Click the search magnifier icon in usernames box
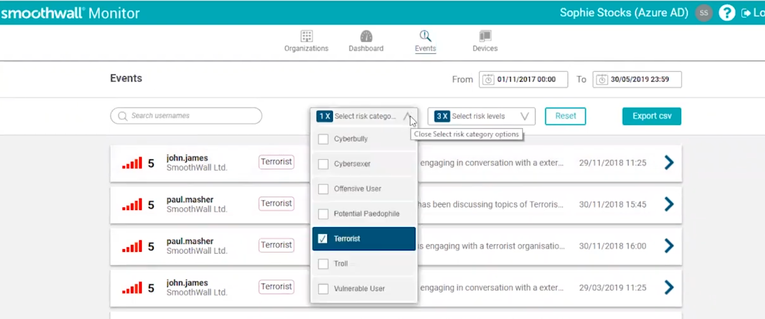765x319 pixels. (123, 116)
